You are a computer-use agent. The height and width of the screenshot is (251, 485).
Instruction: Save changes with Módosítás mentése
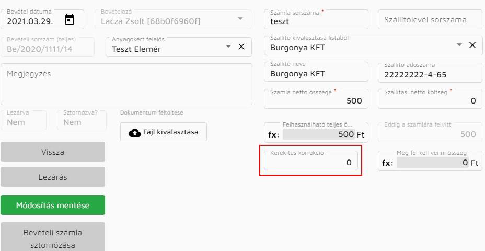click(53, 205)
